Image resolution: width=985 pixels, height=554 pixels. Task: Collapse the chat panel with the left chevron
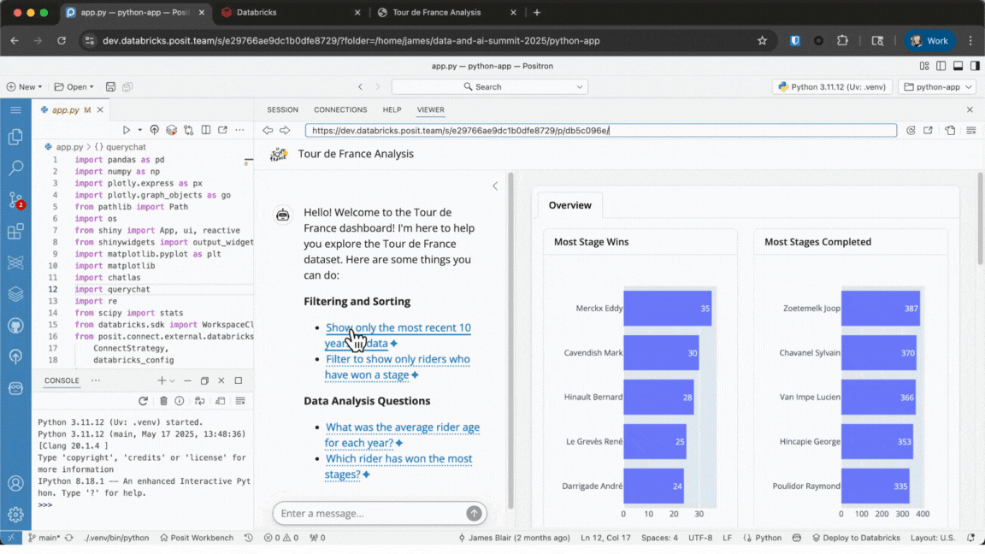click(x=495, y=186)
